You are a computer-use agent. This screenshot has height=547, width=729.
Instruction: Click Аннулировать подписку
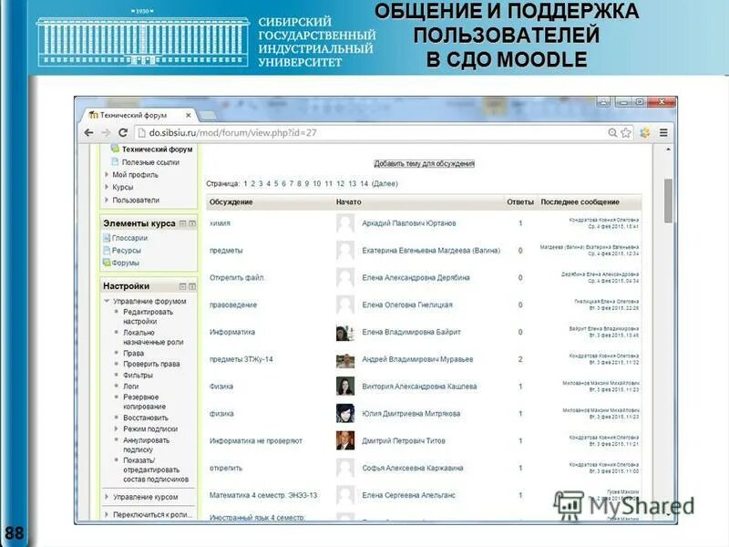point(146,445)
